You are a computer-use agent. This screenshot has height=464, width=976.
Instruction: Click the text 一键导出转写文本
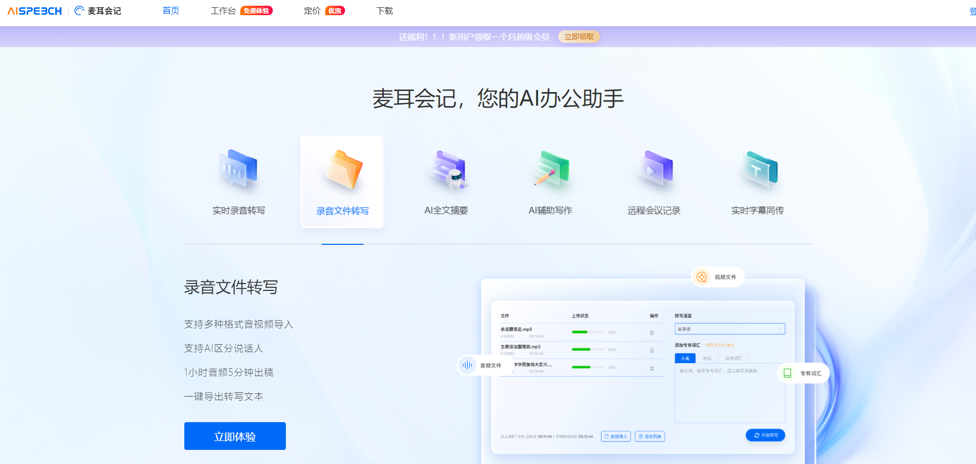(224, 397)
